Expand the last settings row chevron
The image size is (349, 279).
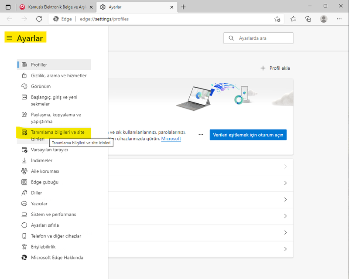285,249
